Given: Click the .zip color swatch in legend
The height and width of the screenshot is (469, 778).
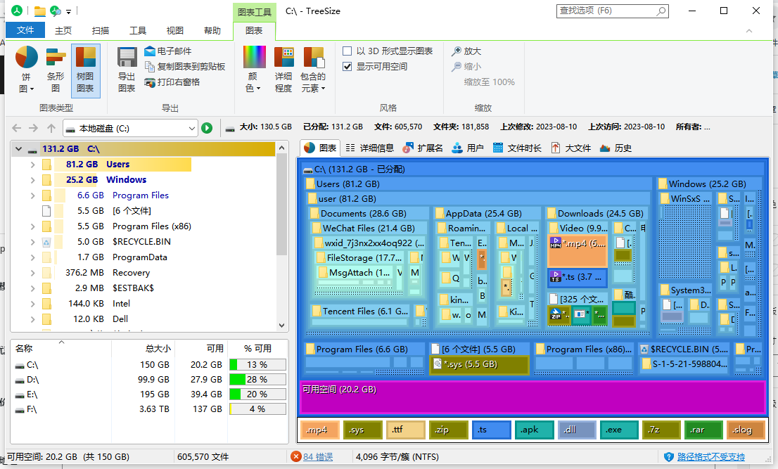Looking at the screenshot, I should tap(448, 430).
